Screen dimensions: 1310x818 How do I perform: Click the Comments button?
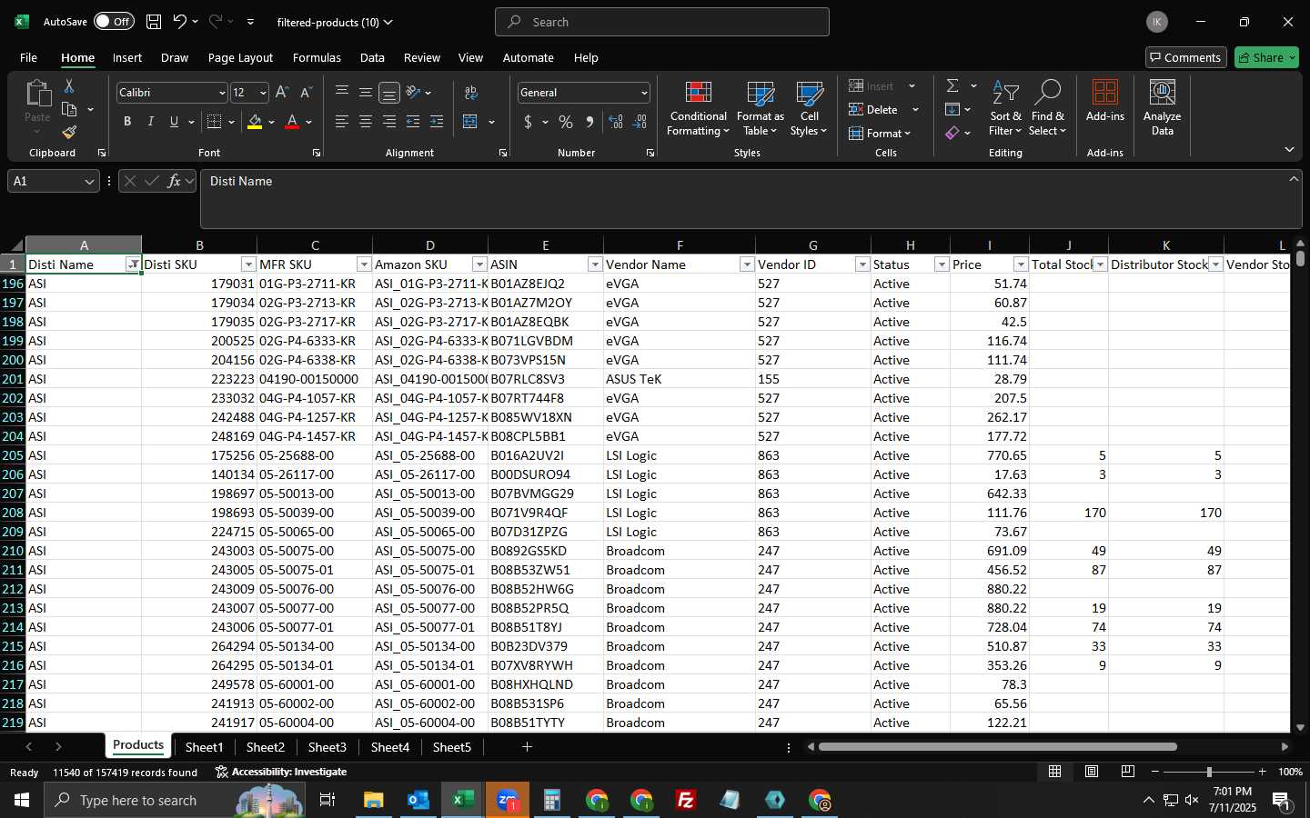[x=1185, y=57]
